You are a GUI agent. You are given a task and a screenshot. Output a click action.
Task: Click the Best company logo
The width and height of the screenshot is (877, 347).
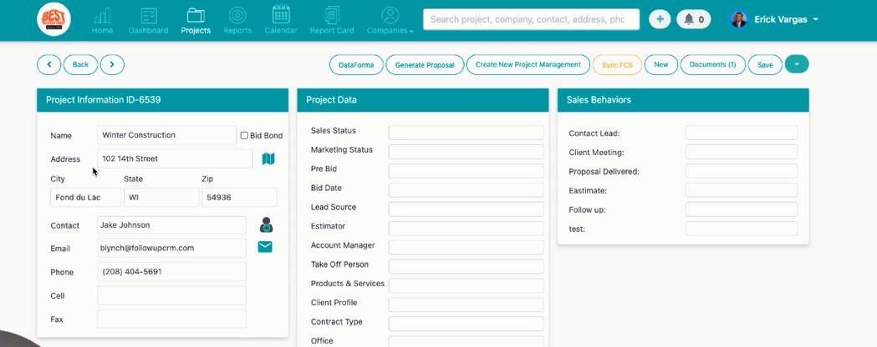(54, 19)
